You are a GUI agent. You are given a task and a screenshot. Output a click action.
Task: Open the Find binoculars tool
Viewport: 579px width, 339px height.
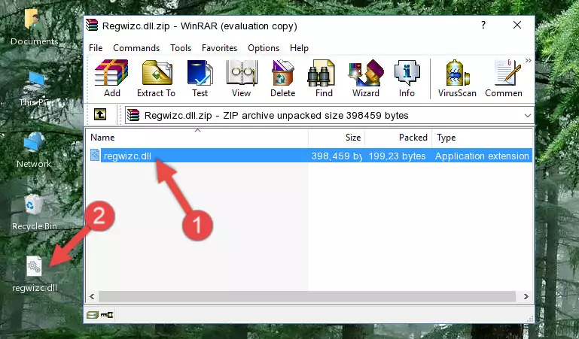pyautogui.click(x=324, y=78)
